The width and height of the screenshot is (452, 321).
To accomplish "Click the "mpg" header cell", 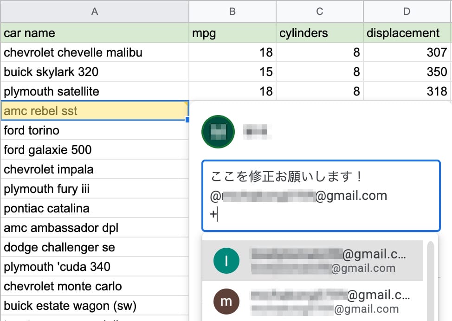I will click(x=232, y=33).
